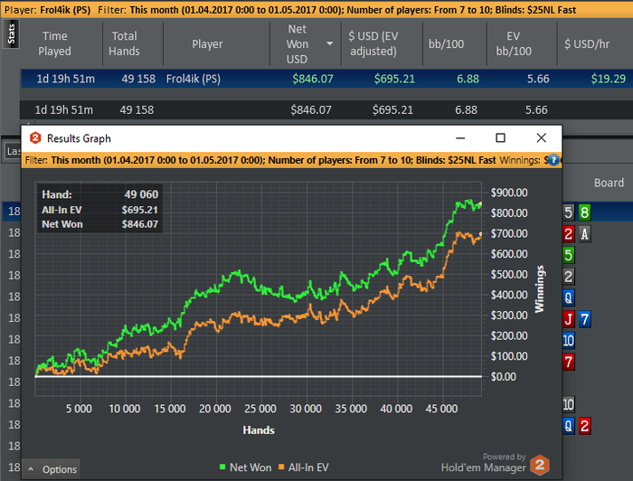Sort by Player column header
This screenshot has height=481, width=633.
(x=207, y=43)
